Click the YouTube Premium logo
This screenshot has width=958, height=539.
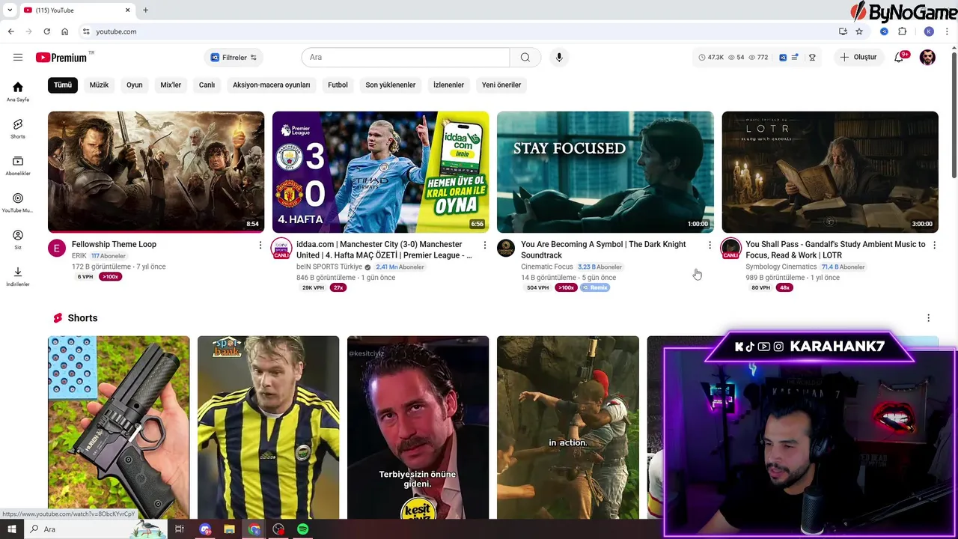61,58
